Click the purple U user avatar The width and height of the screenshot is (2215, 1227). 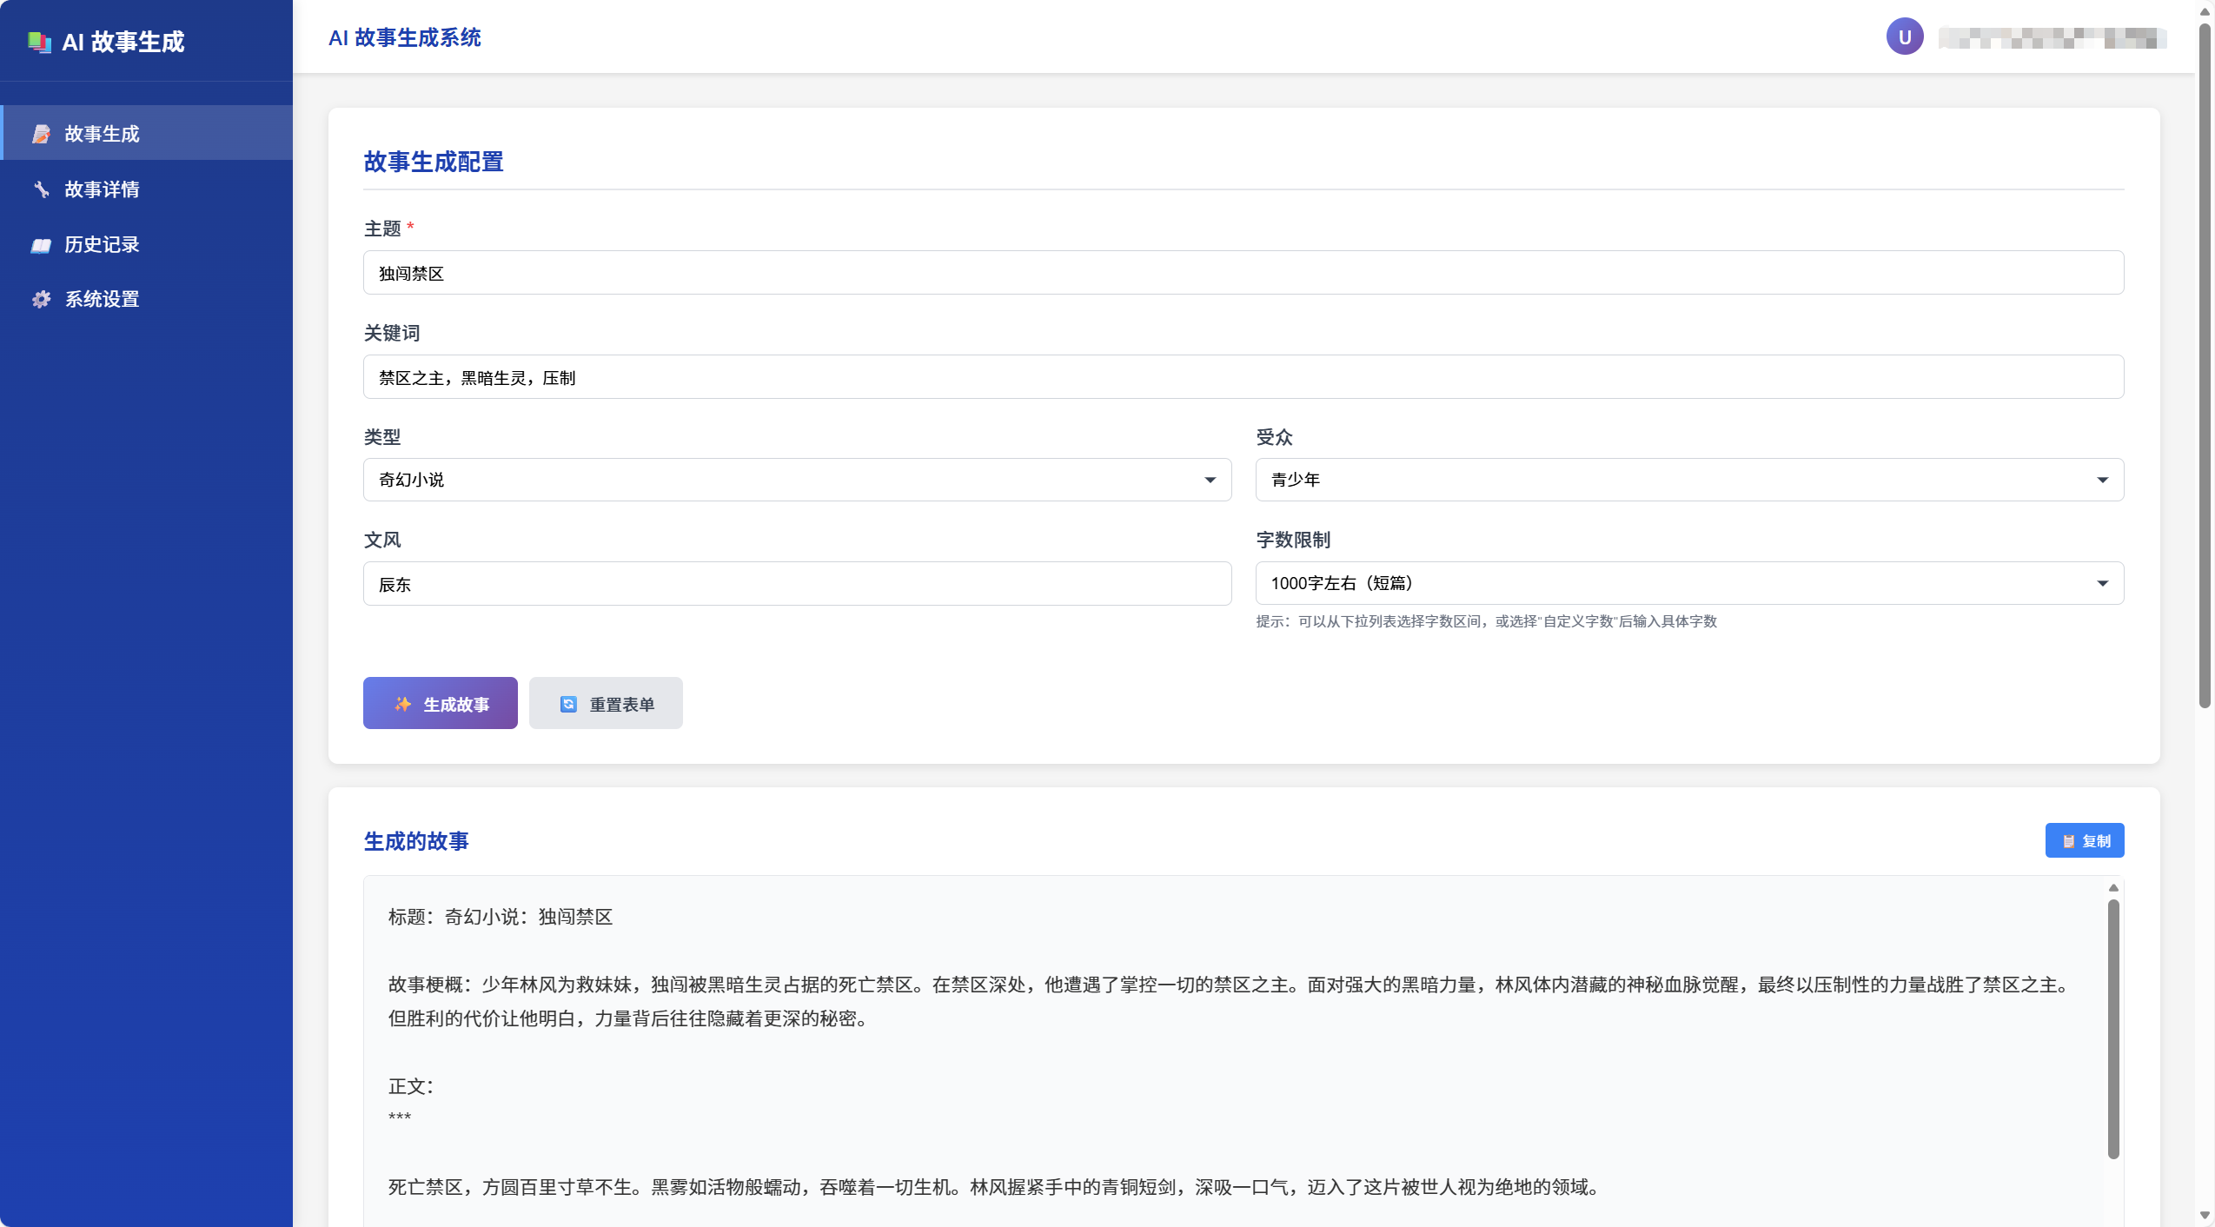click(1904, 37)
